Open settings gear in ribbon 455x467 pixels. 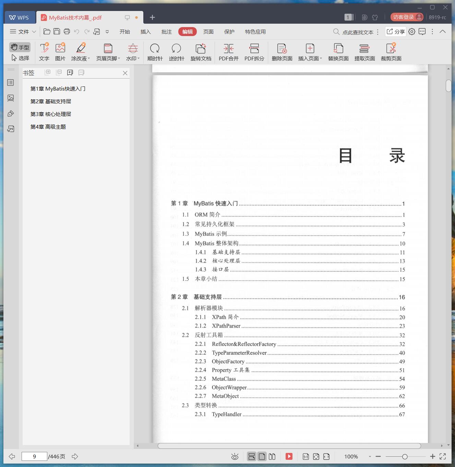(412, 32)
